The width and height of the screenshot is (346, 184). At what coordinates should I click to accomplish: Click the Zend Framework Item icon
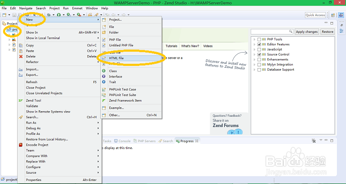[x=104, y=100]
